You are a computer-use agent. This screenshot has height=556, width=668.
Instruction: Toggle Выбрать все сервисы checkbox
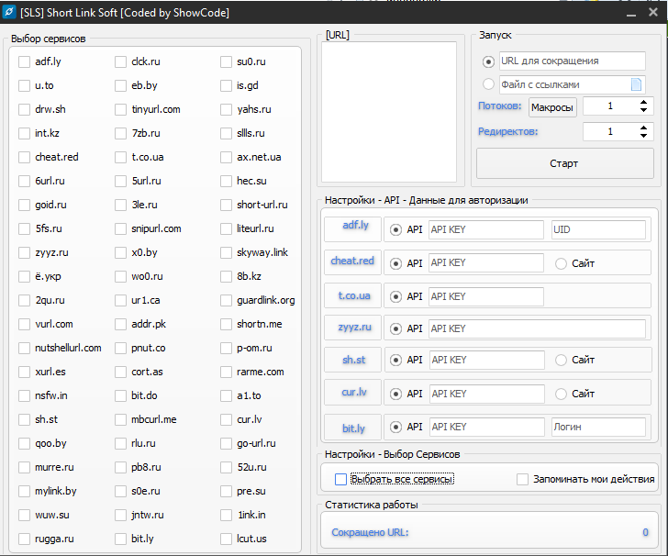click(341, 479)
